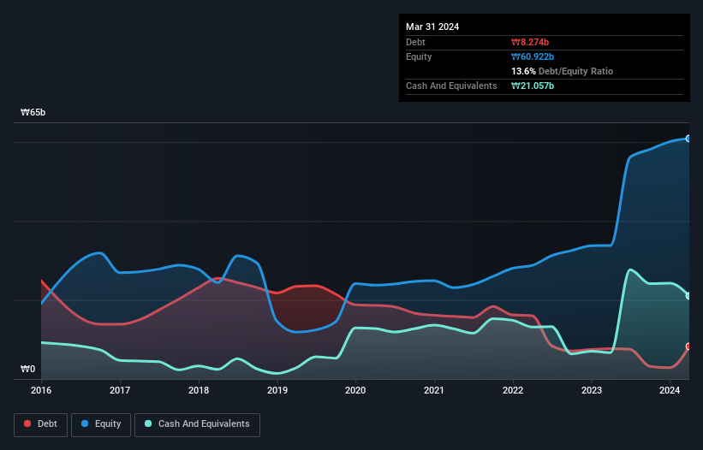Viewport: 703px width, 450px height.
Task: Click the 2018 x-axis label
Action: pos(199,390)
